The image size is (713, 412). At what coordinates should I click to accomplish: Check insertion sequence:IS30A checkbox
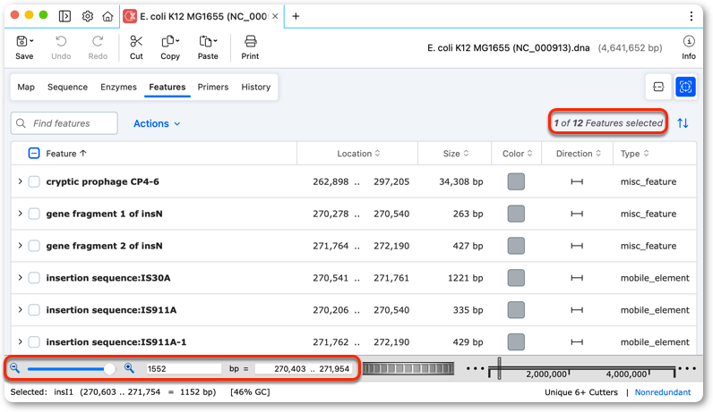coord(34,278)
